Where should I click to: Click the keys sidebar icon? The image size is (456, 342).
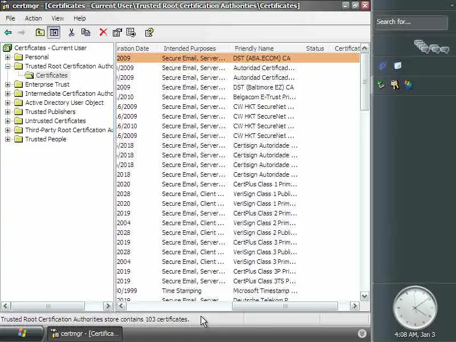(394, 85)
